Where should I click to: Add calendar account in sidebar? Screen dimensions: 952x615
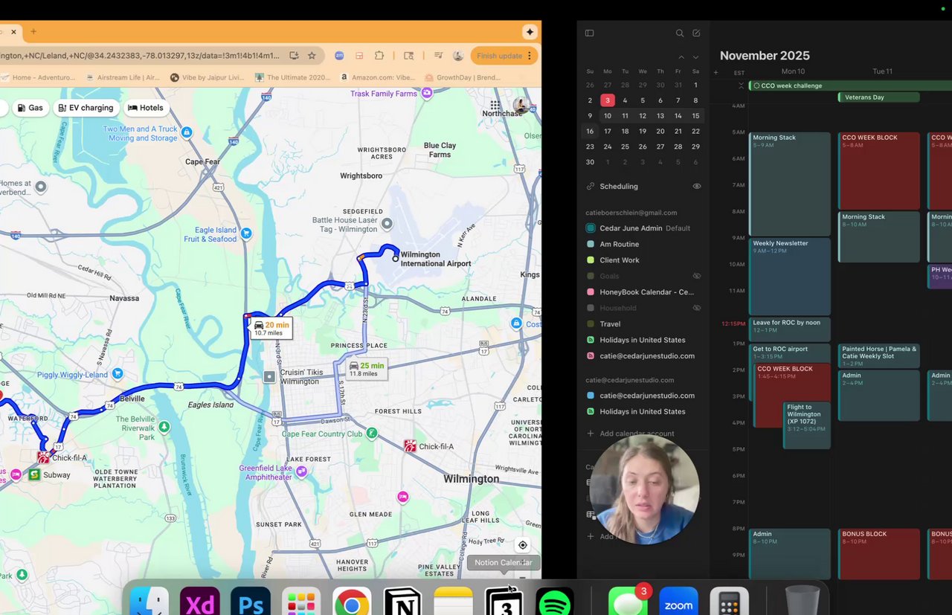coord(631,434)
